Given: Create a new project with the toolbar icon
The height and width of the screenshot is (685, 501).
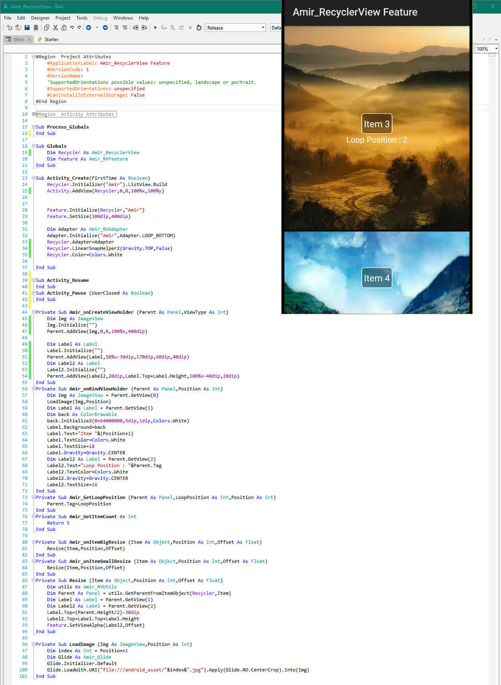Looking at the screenshot, I should pyautogui.click(x=10, y=28).
